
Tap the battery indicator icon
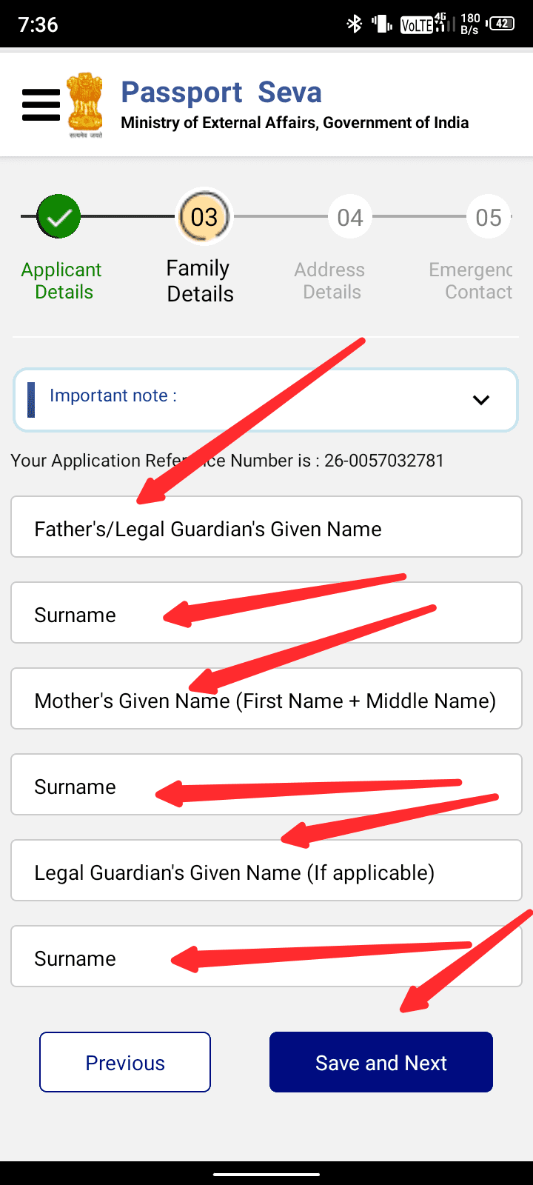coord(501,24)
